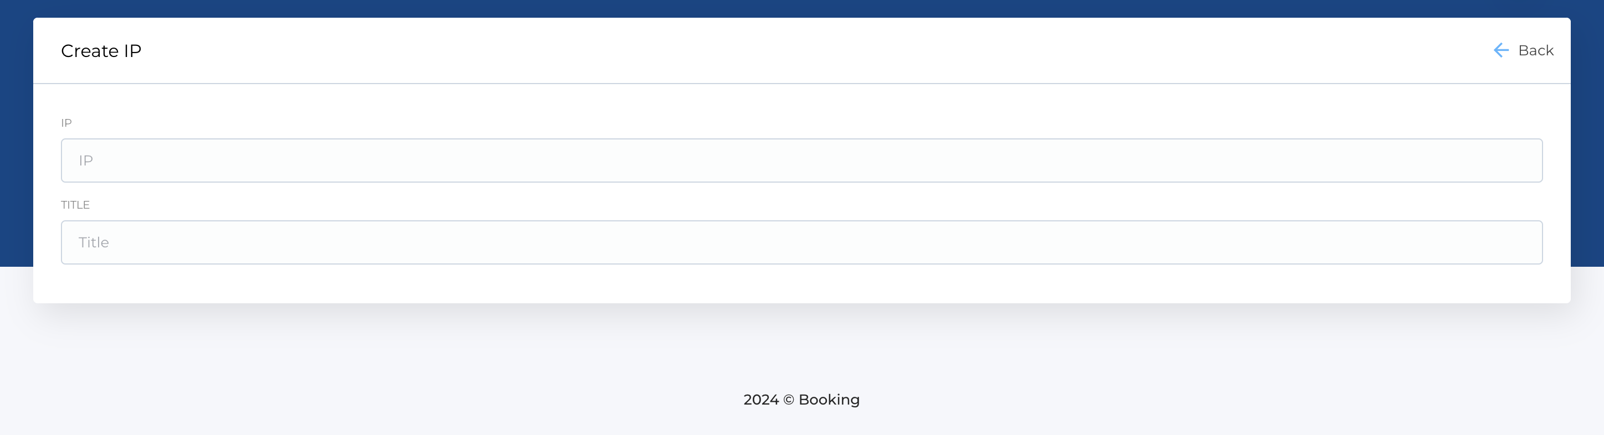Click the blue back arrow icon
1604x435 pixels.
click(1500, 50)
